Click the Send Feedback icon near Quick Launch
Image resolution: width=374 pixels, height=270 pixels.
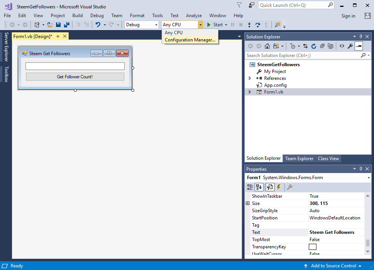(251, 5)
